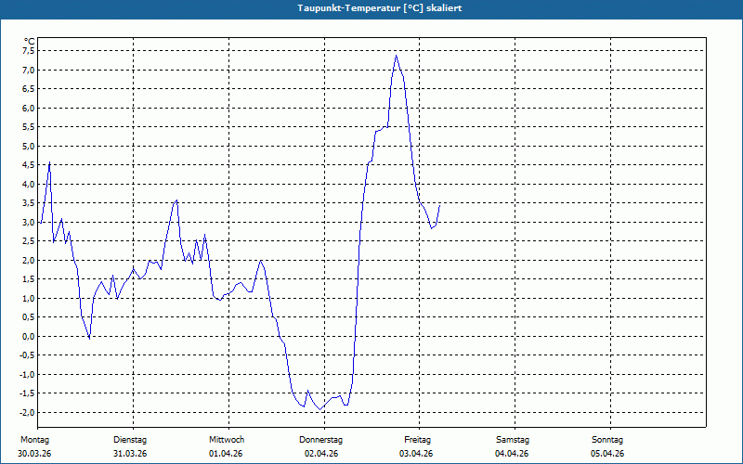Click the 'Montag' day label
The width and height of the screenshot is (743, 464).
click(x=34, y=440)
